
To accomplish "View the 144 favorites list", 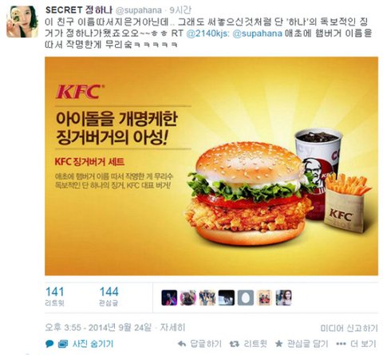I will tap(109, 297).
